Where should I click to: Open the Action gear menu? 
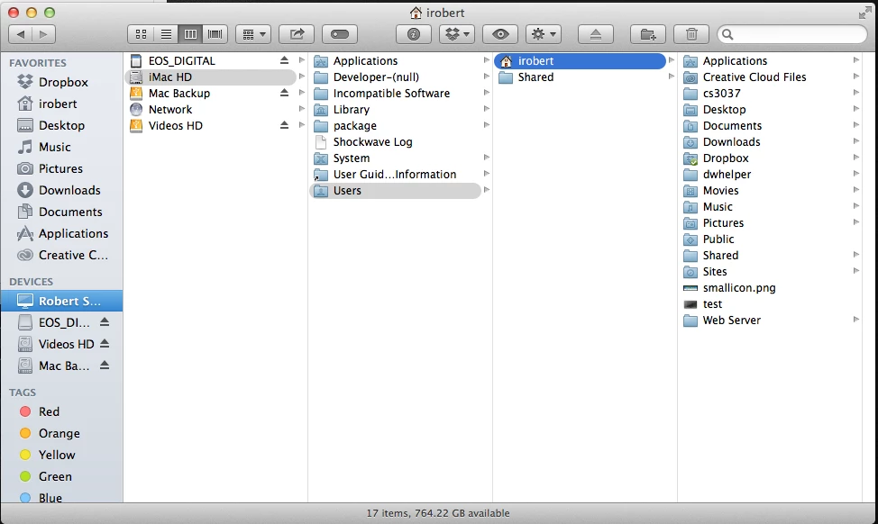pos(544,35)
